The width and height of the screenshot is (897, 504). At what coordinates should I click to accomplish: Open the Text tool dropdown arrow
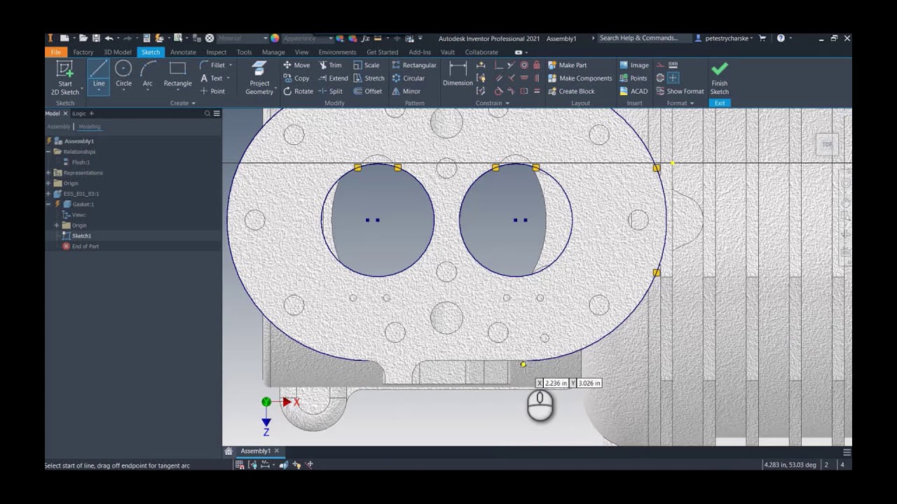(230, 78)
